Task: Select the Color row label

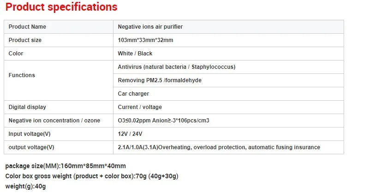Action: [x=16, y=54]
